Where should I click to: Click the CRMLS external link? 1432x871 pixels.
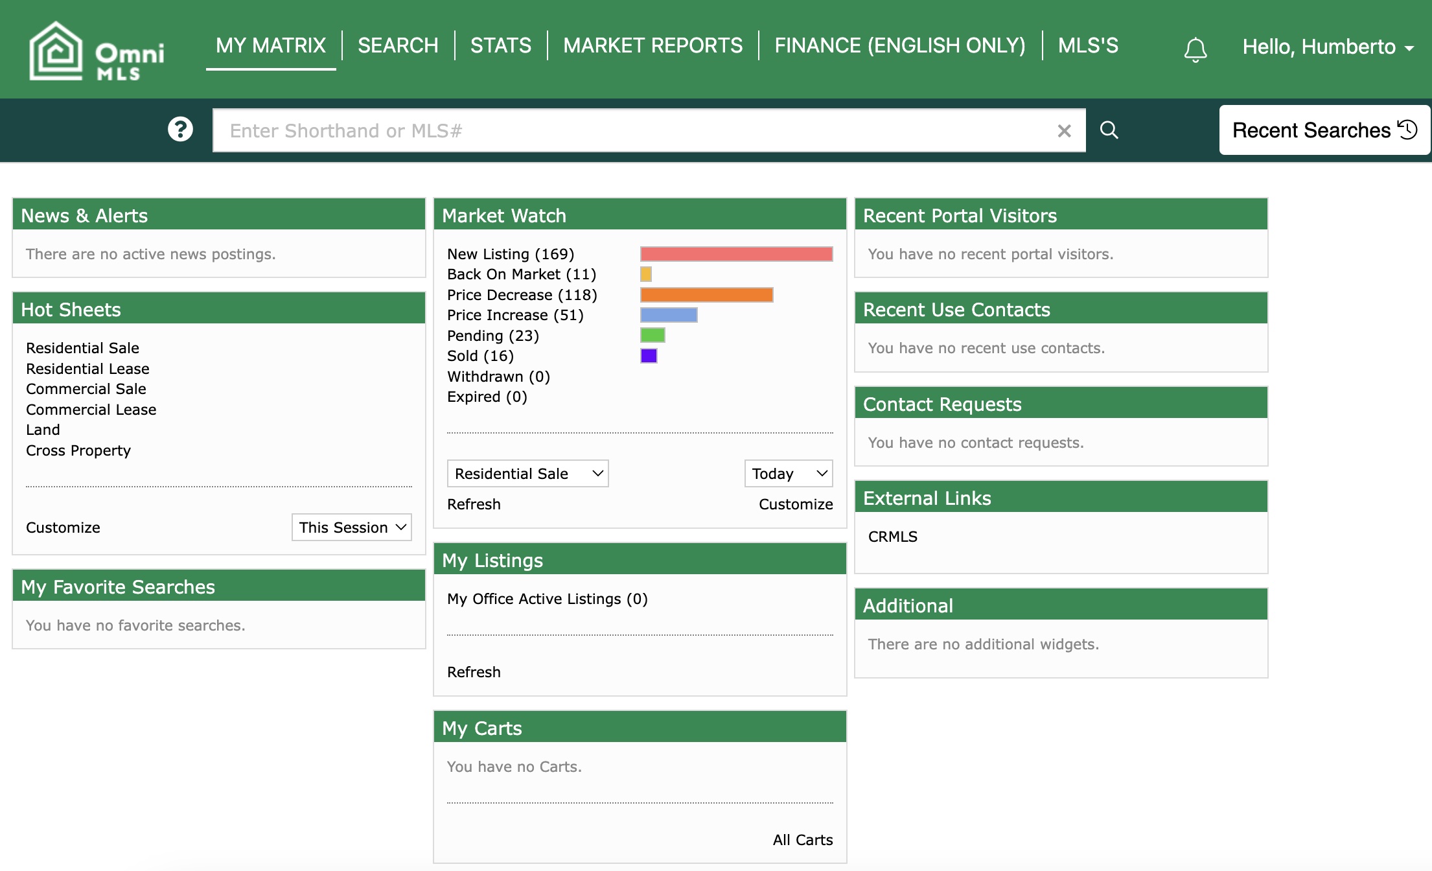[x=891, y=537]
